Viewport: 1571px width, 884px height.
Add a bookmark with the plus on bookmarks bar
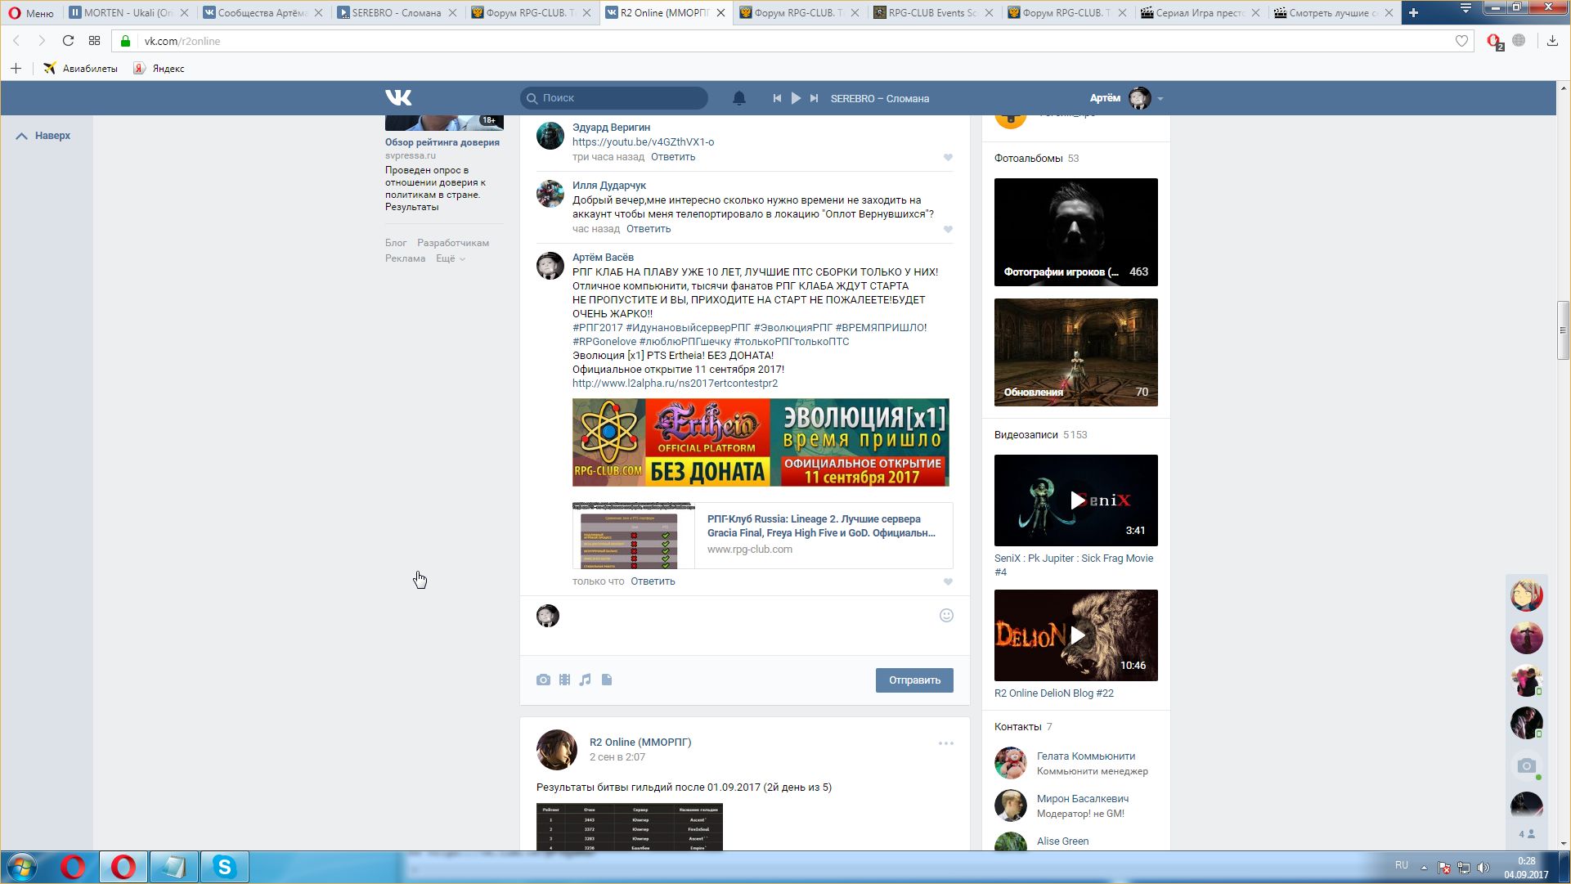16,69
